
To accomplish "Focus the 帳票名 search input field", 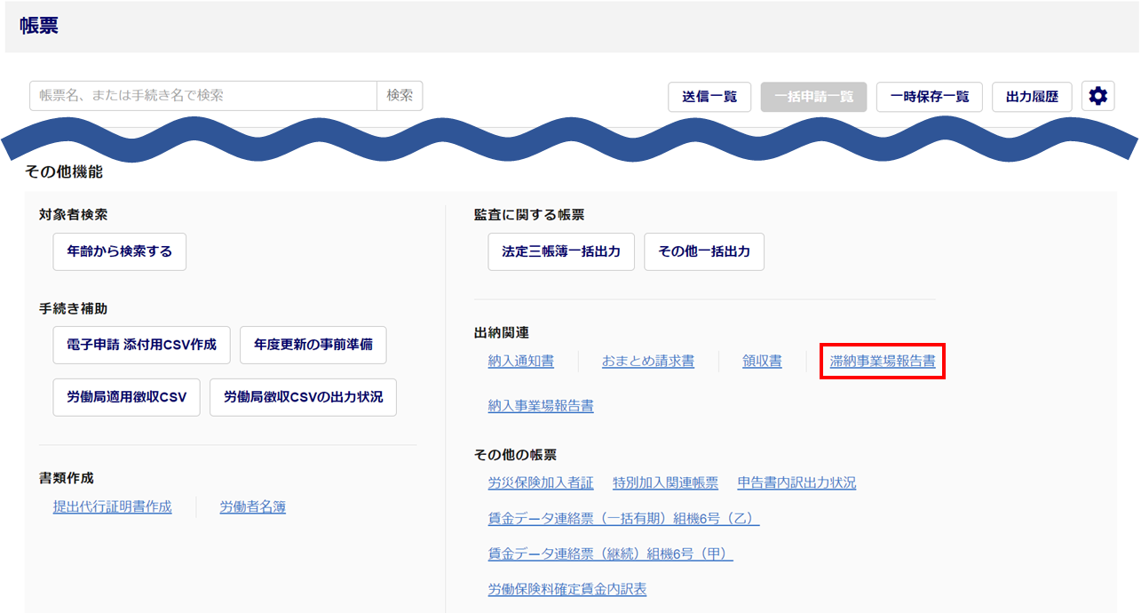I will [x=203, y=96].
